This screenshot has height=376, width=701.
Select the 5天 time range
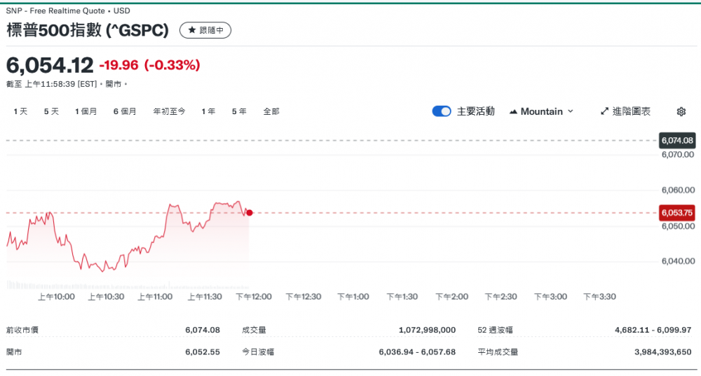(x=51, y=111)
